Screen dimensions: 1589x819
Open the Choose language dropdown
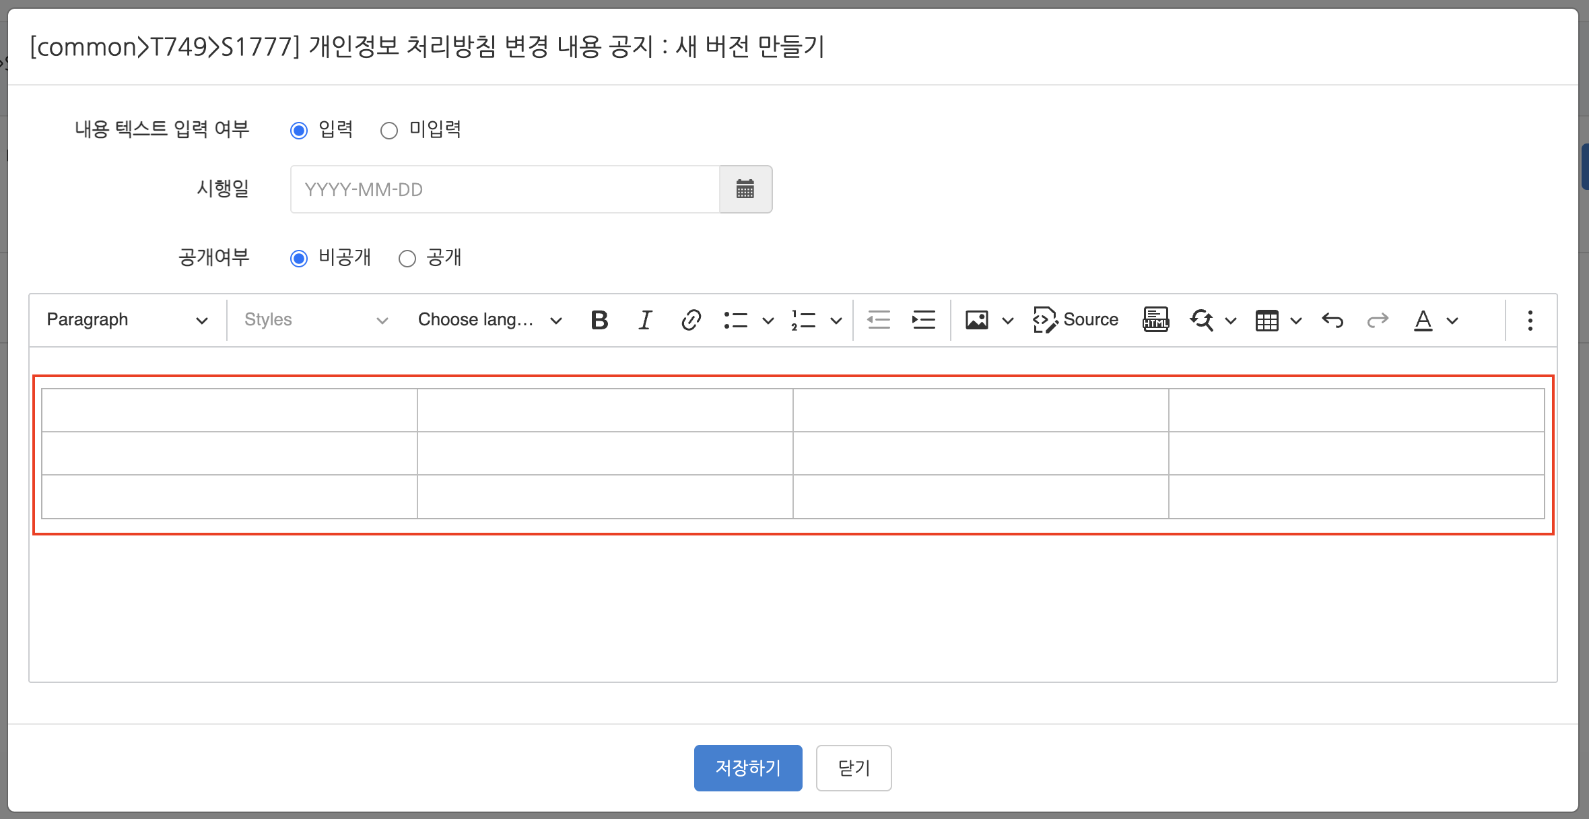[489, 320]
